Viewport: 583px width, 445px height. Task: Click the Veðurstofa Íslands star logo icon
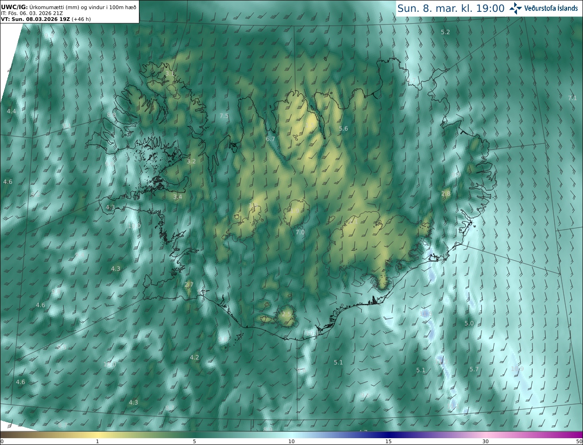(516, 8)
